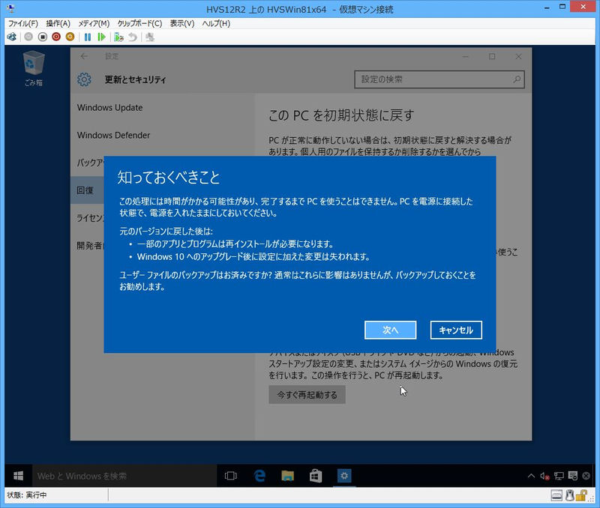
Task: Open the ヘルプ(H) menu
Action: pyautogui.click(x=216, y=23)
